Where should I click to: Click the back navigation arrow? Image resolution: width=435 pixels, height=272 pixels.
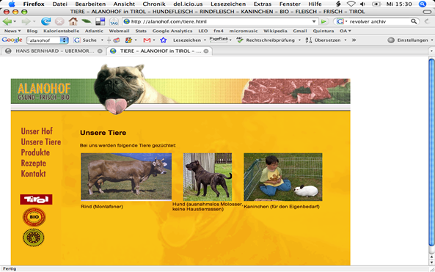(x=7, y=21)
